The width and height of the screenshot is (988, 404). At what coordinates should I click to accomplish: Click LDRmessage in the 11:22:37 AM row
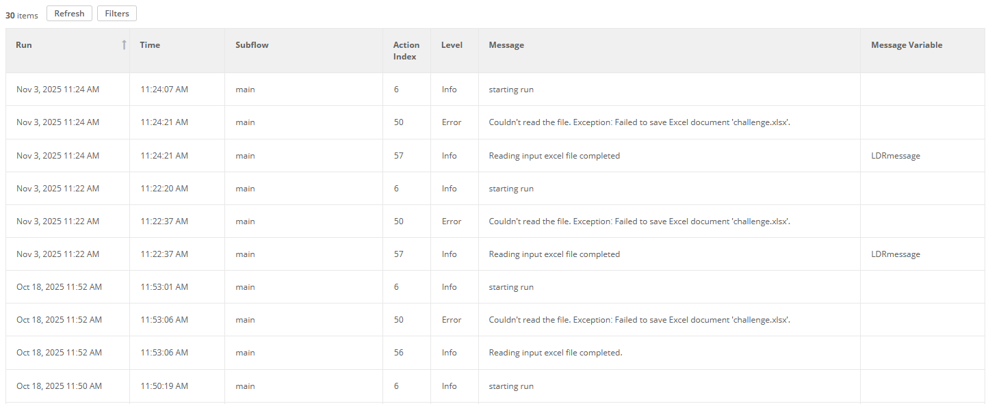896,254
